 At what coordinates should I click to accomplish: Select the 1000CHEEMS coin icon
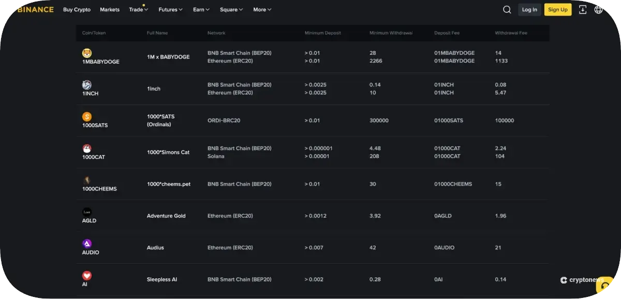[x=87, y=180]
